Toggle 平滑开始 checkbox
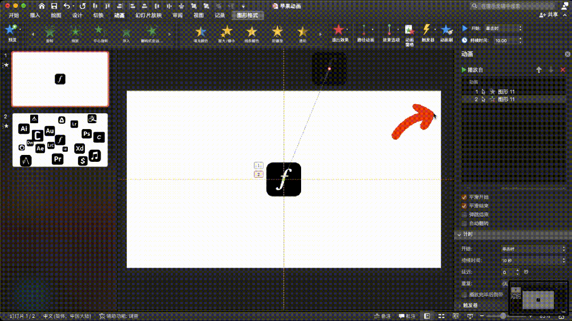The width and height of the screenshot is (572, 321). 464,197
